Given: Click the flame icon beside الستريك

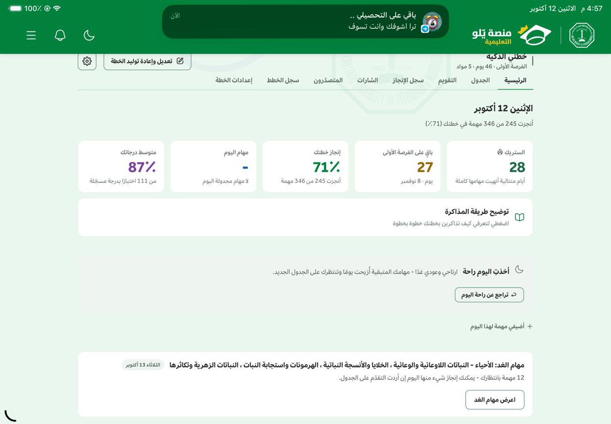Looking at the screenshot, I should click(x=500, y=152).
